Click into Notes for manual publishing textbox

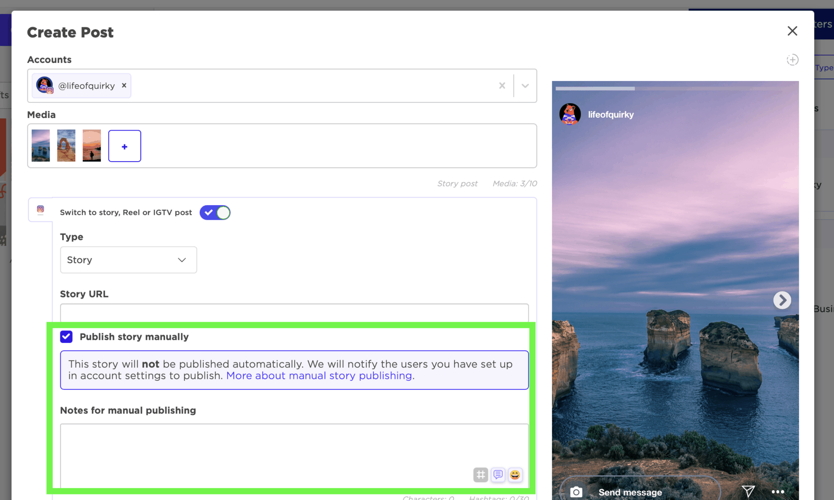[x=294, y=455]
